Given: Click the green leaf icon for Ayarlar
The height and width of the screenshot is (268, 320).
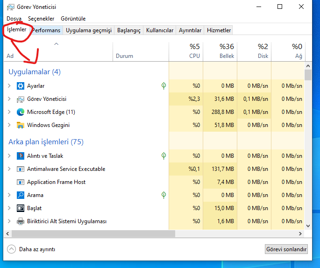Looking at the screenshot, I should pyautogui.click(x=164, y=85).
